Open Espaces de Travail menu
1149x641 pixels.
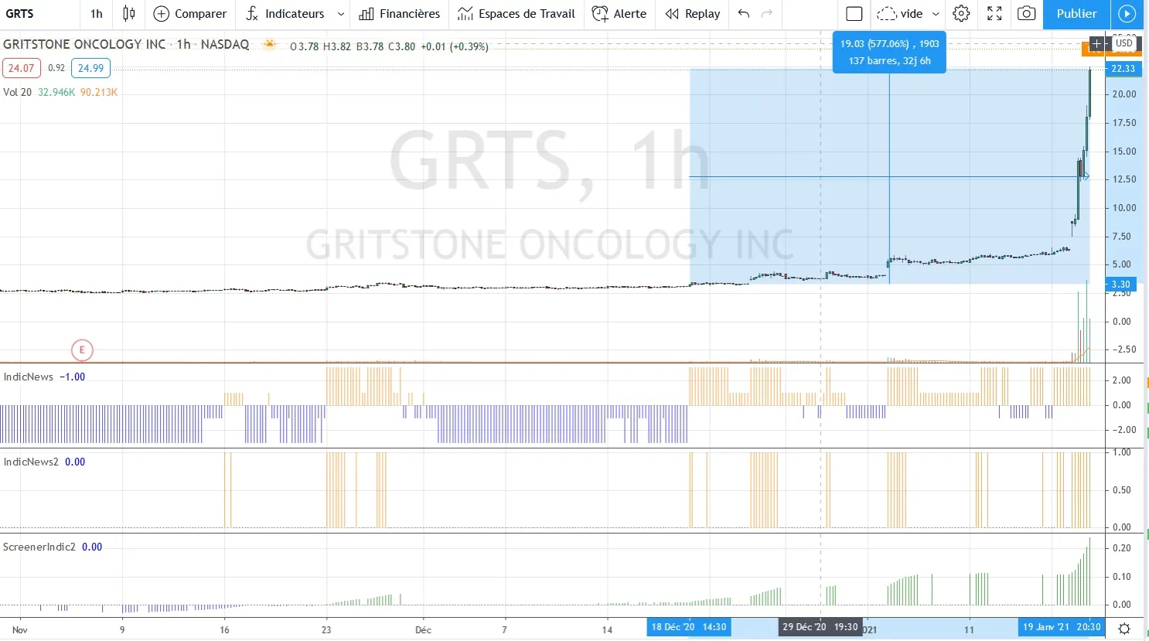tap(517, 14)
